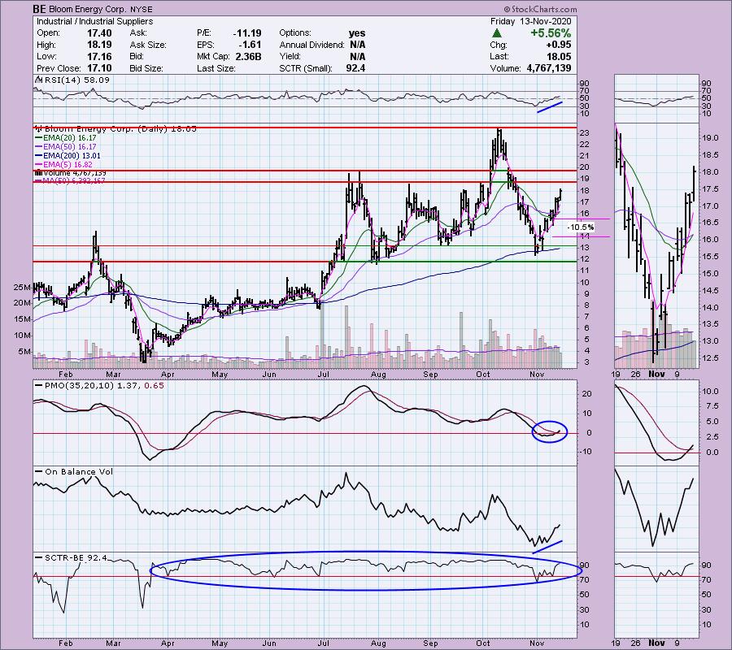Click the Mkt Cap value 2.36B

248,56
